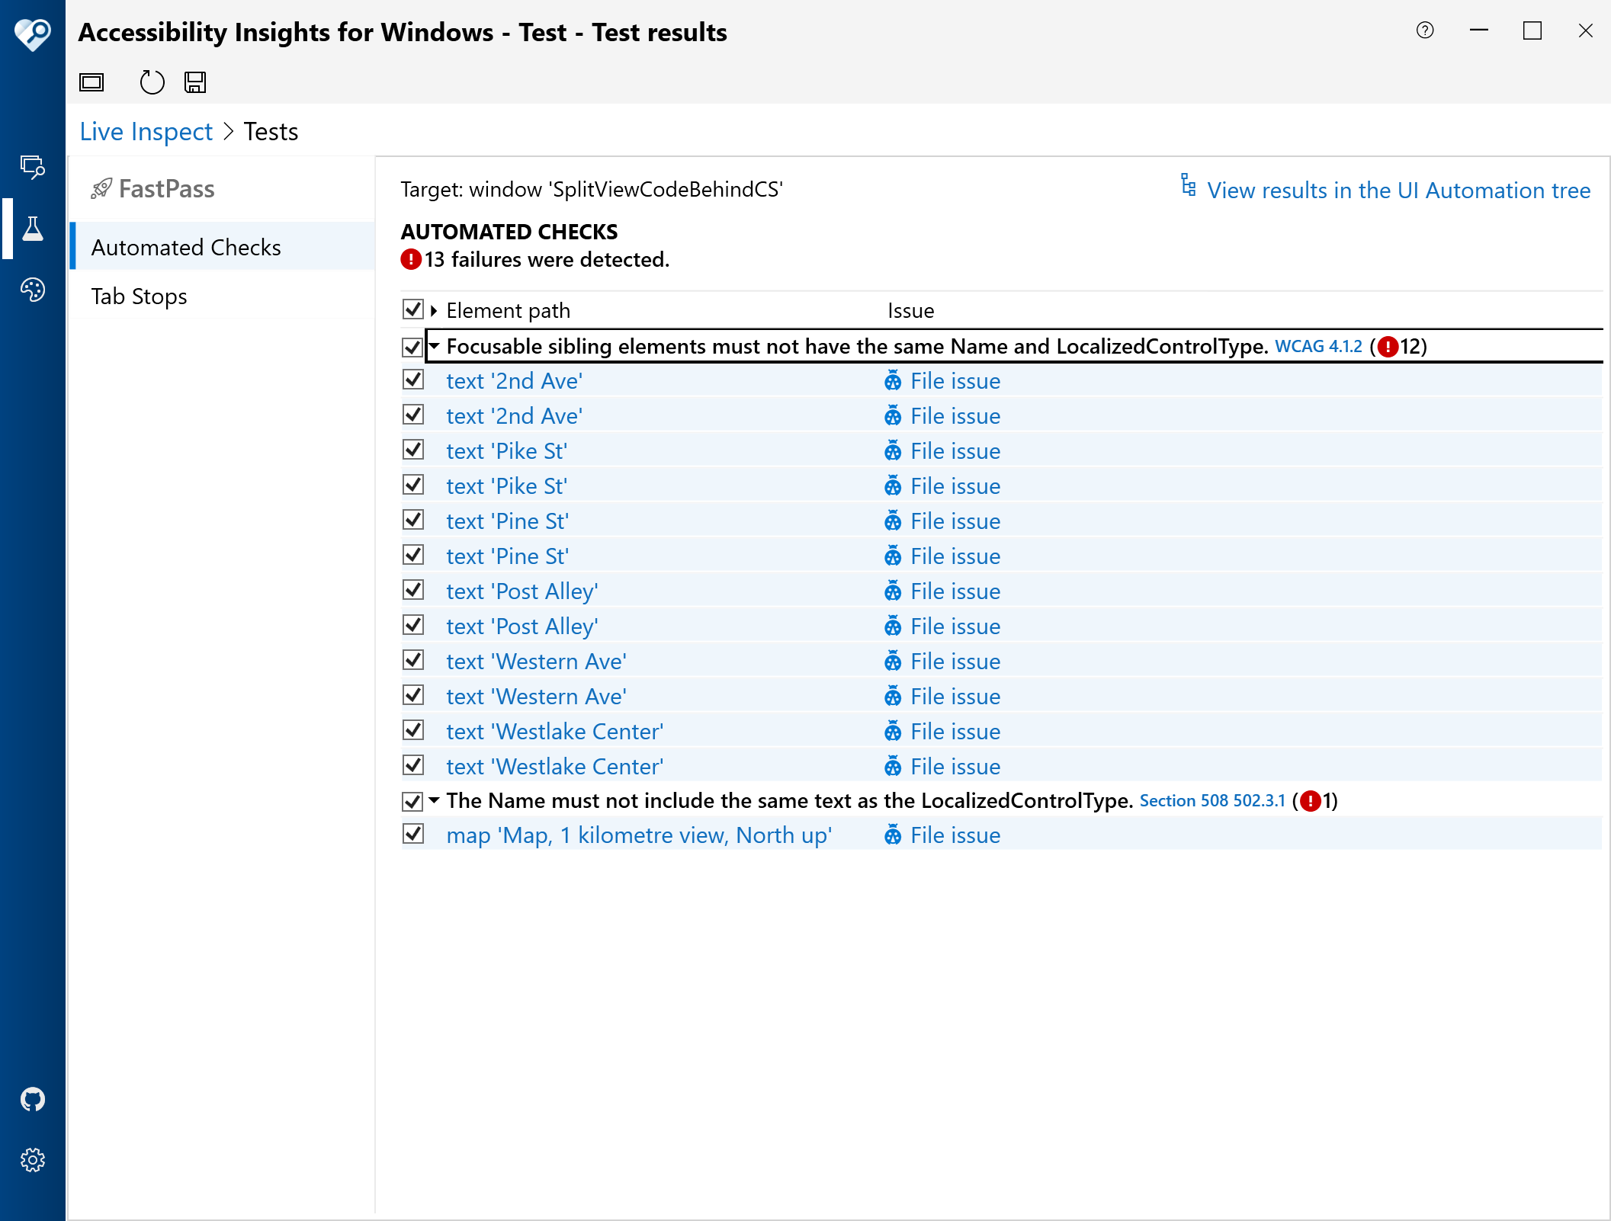Open the WCAG 4.1.2 reference link
Screen dimensions: 1611x1221
click(1318, 347)
